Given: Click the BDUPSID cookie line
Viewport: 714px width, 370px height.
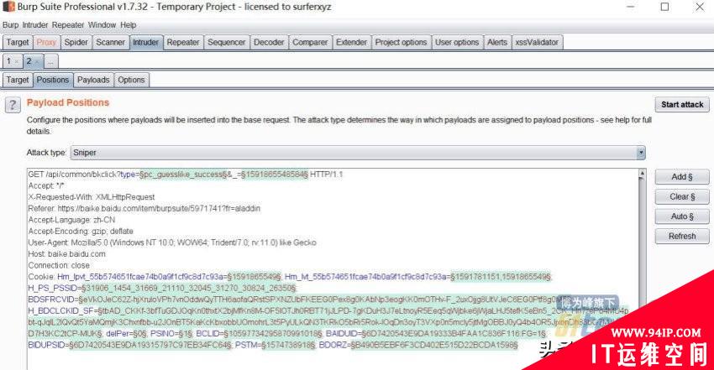Looking at the screenshot, I should (273, 345).
